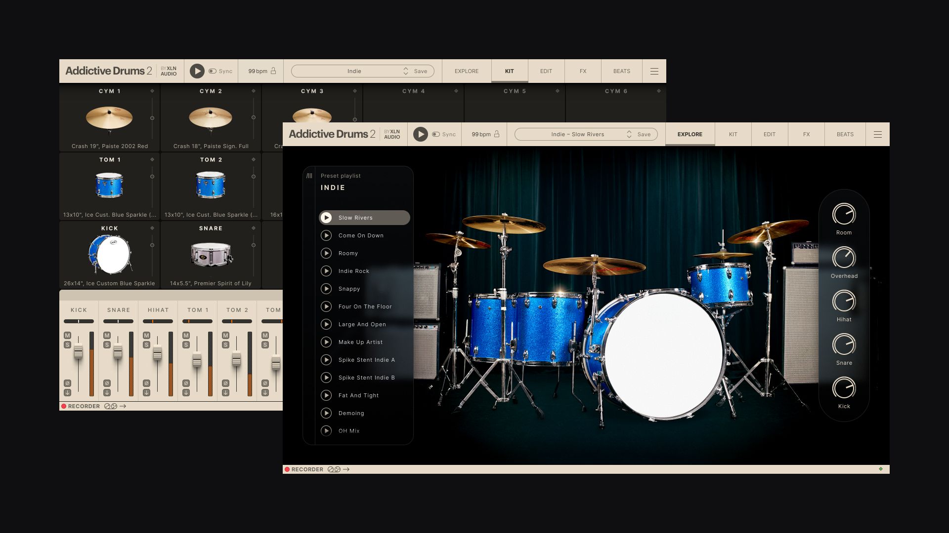Click the BPM tempo lock icon

point(497,134)
